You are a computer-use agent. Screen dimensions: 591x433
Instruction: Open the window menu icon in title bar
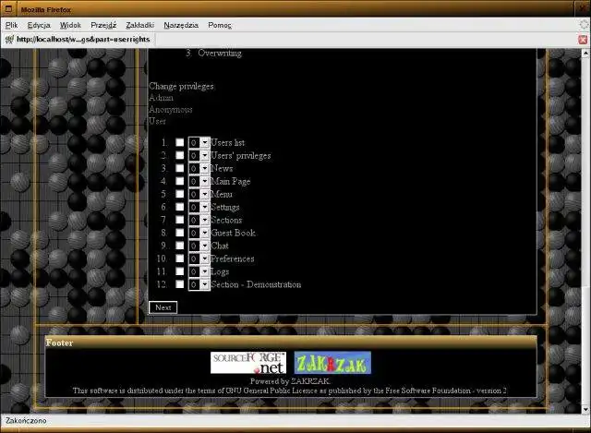coord(8,8)
